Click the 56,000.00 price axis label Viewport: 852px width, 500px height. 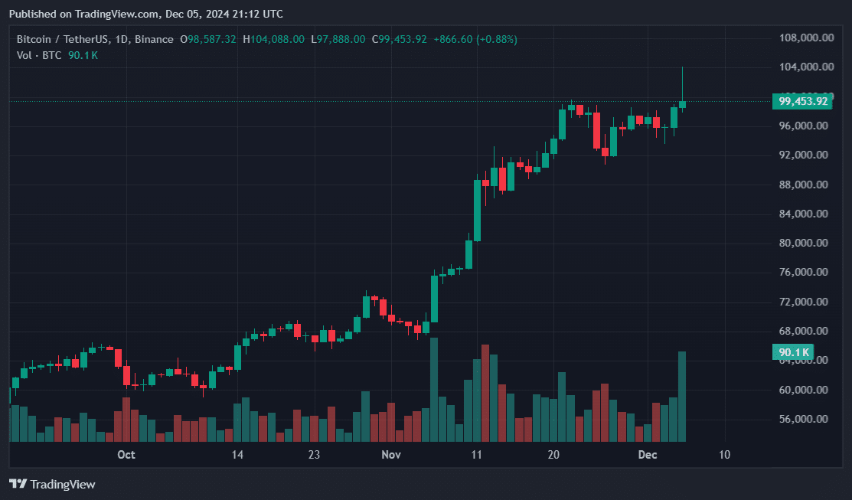[x=804, y=419]
